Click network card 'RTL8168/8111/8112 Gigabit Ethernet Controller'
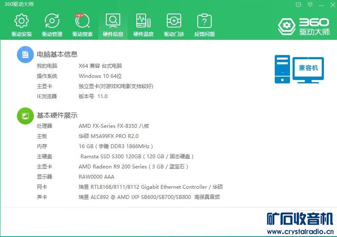This screenshot has height=237, width=337. (x=149, y=187)
